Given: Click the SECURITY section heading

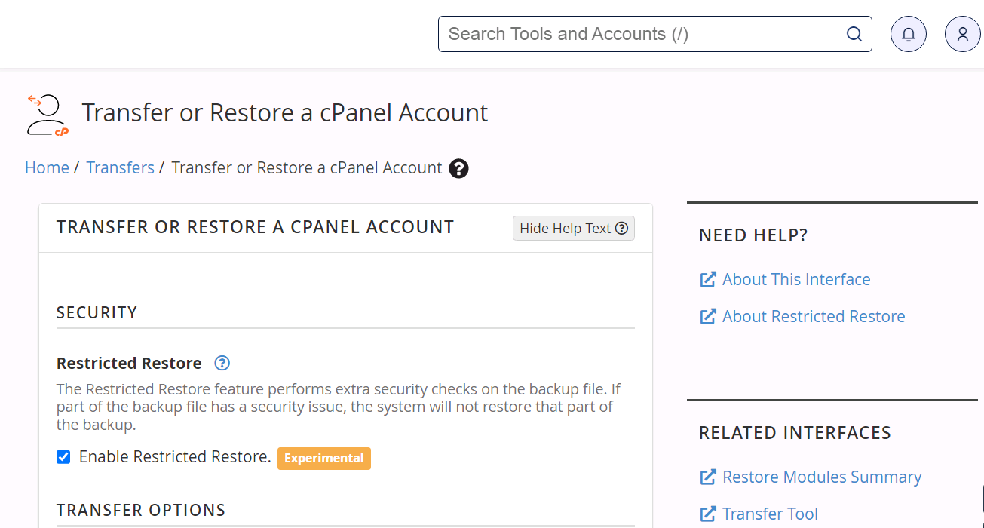Looking at the screenshot, I should tap(97, 313).
